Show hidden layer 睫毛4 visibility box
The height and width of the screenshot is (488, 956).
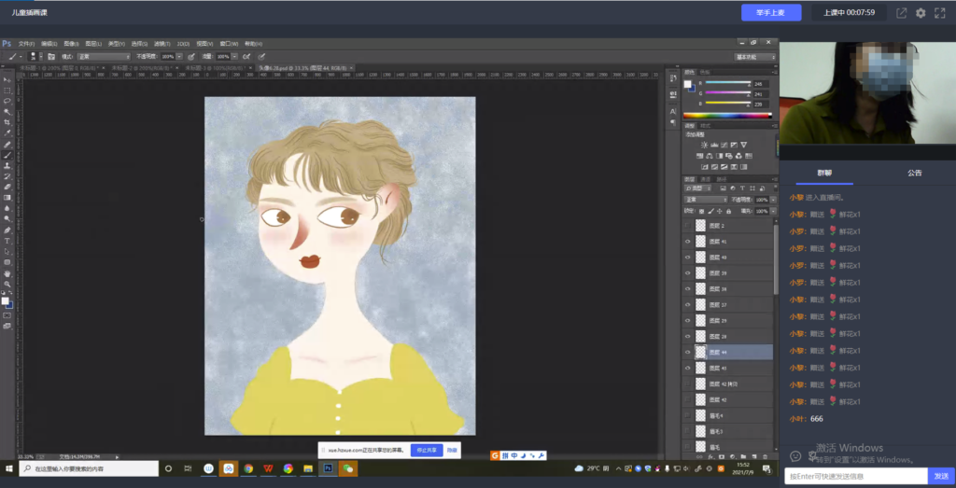(688, 415)
